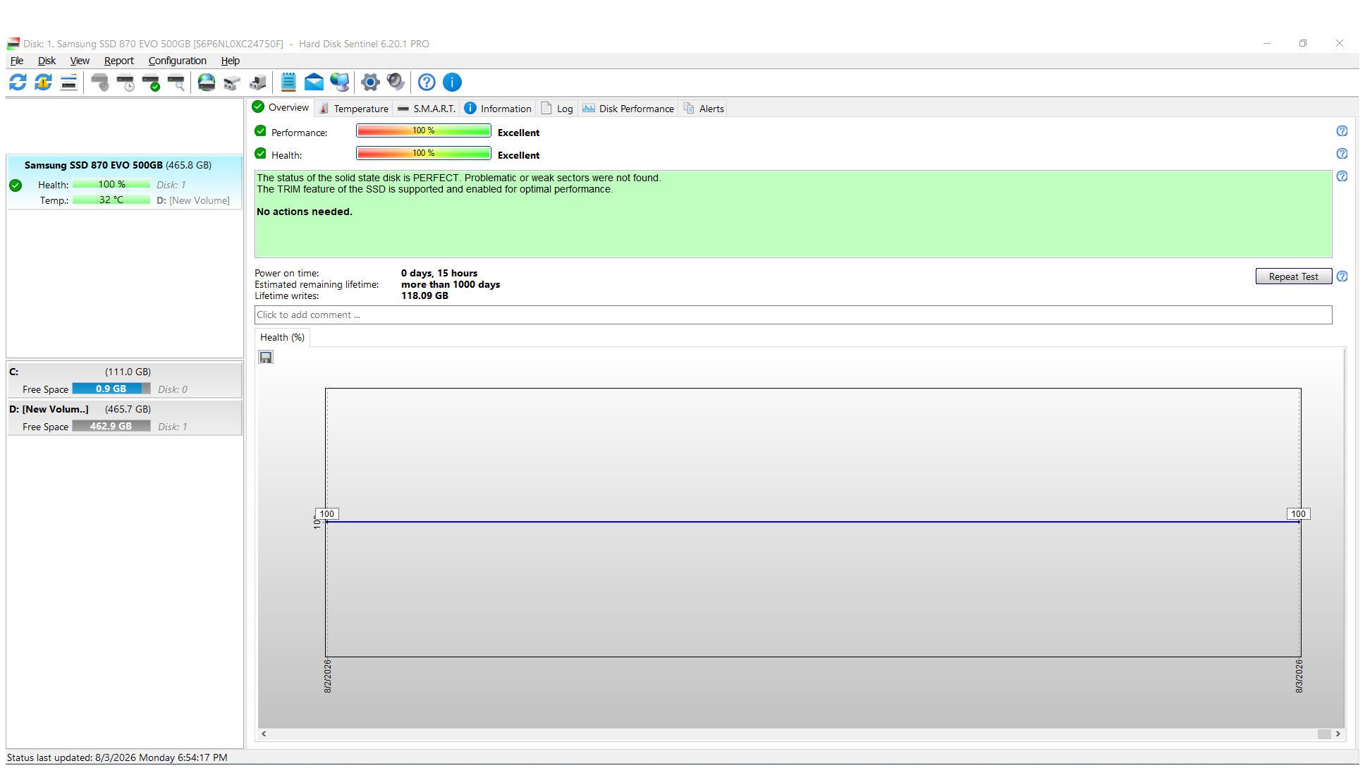Open the Disk menu
Screen dimensions: 1365x768
pos(47,61)
